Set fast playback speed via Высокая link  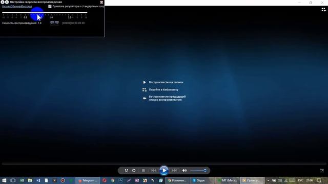(x=26, y=7)
